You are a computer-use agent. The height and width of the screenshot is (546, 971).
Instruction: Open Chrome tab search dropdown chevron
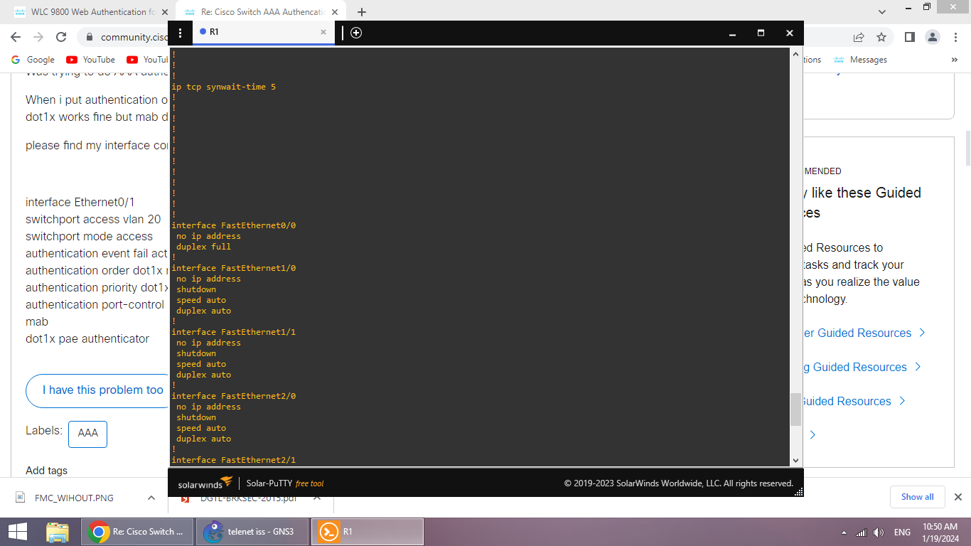(x=882, y=12)
